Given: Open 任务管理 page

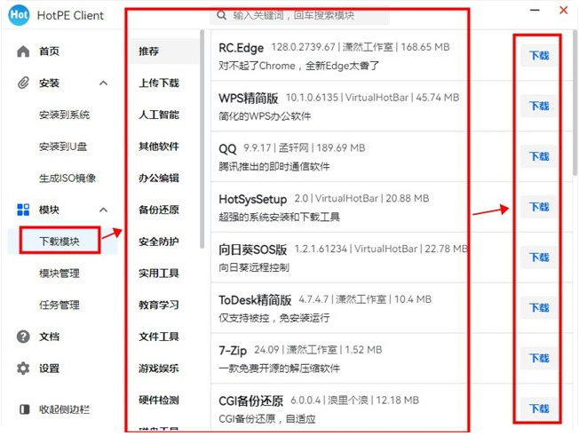Looking at the screenshot, I should [x=59, y=305].
